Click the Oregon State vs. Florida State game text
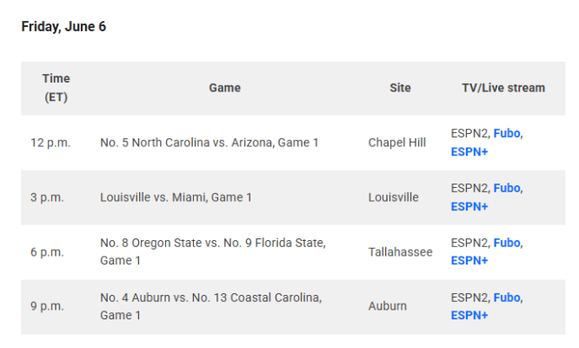Image resolution: width=579 pixels, height=348 pixels. [213, 251]
